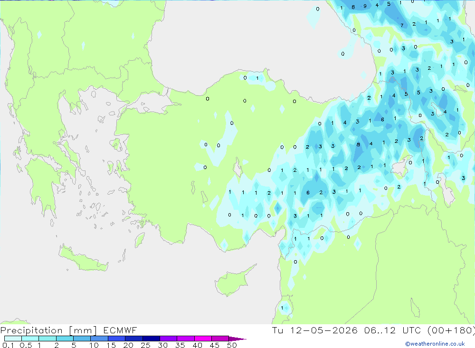Click the '35' legend scale label
The width and height of the screenshot is (475, 348).
coord(180,345)
